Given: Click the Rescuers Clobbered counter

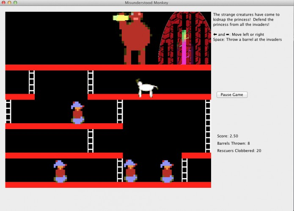Looking at the screenshot, I should click(239, 151).
